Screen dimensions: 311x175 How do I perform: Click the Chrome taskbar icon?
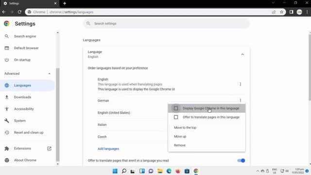[x=196, y=171]
